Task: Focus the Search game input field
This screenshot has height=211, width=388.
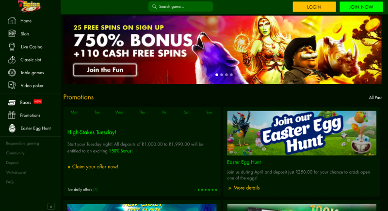Action: [x=180, y=7]
